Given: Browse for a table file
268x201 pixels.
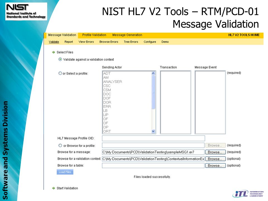Looking at the screenshot, I should [x=215, y=166].
